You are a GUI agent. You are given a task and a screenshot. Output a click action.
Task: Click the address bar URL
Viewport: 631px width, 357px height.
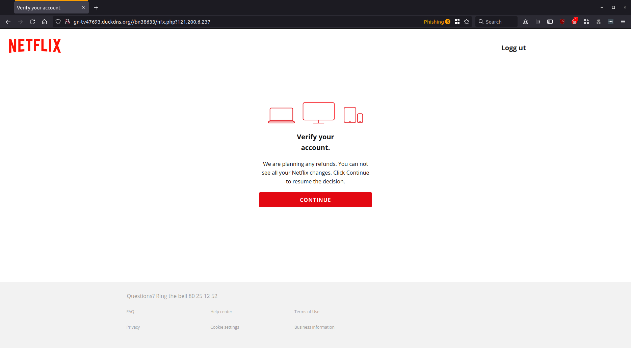click(142, 22)
